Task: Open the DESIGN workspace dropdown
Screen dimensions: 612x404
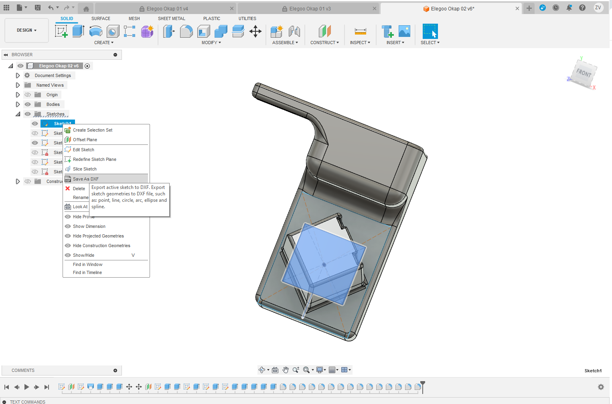Action: coord(26,30)
